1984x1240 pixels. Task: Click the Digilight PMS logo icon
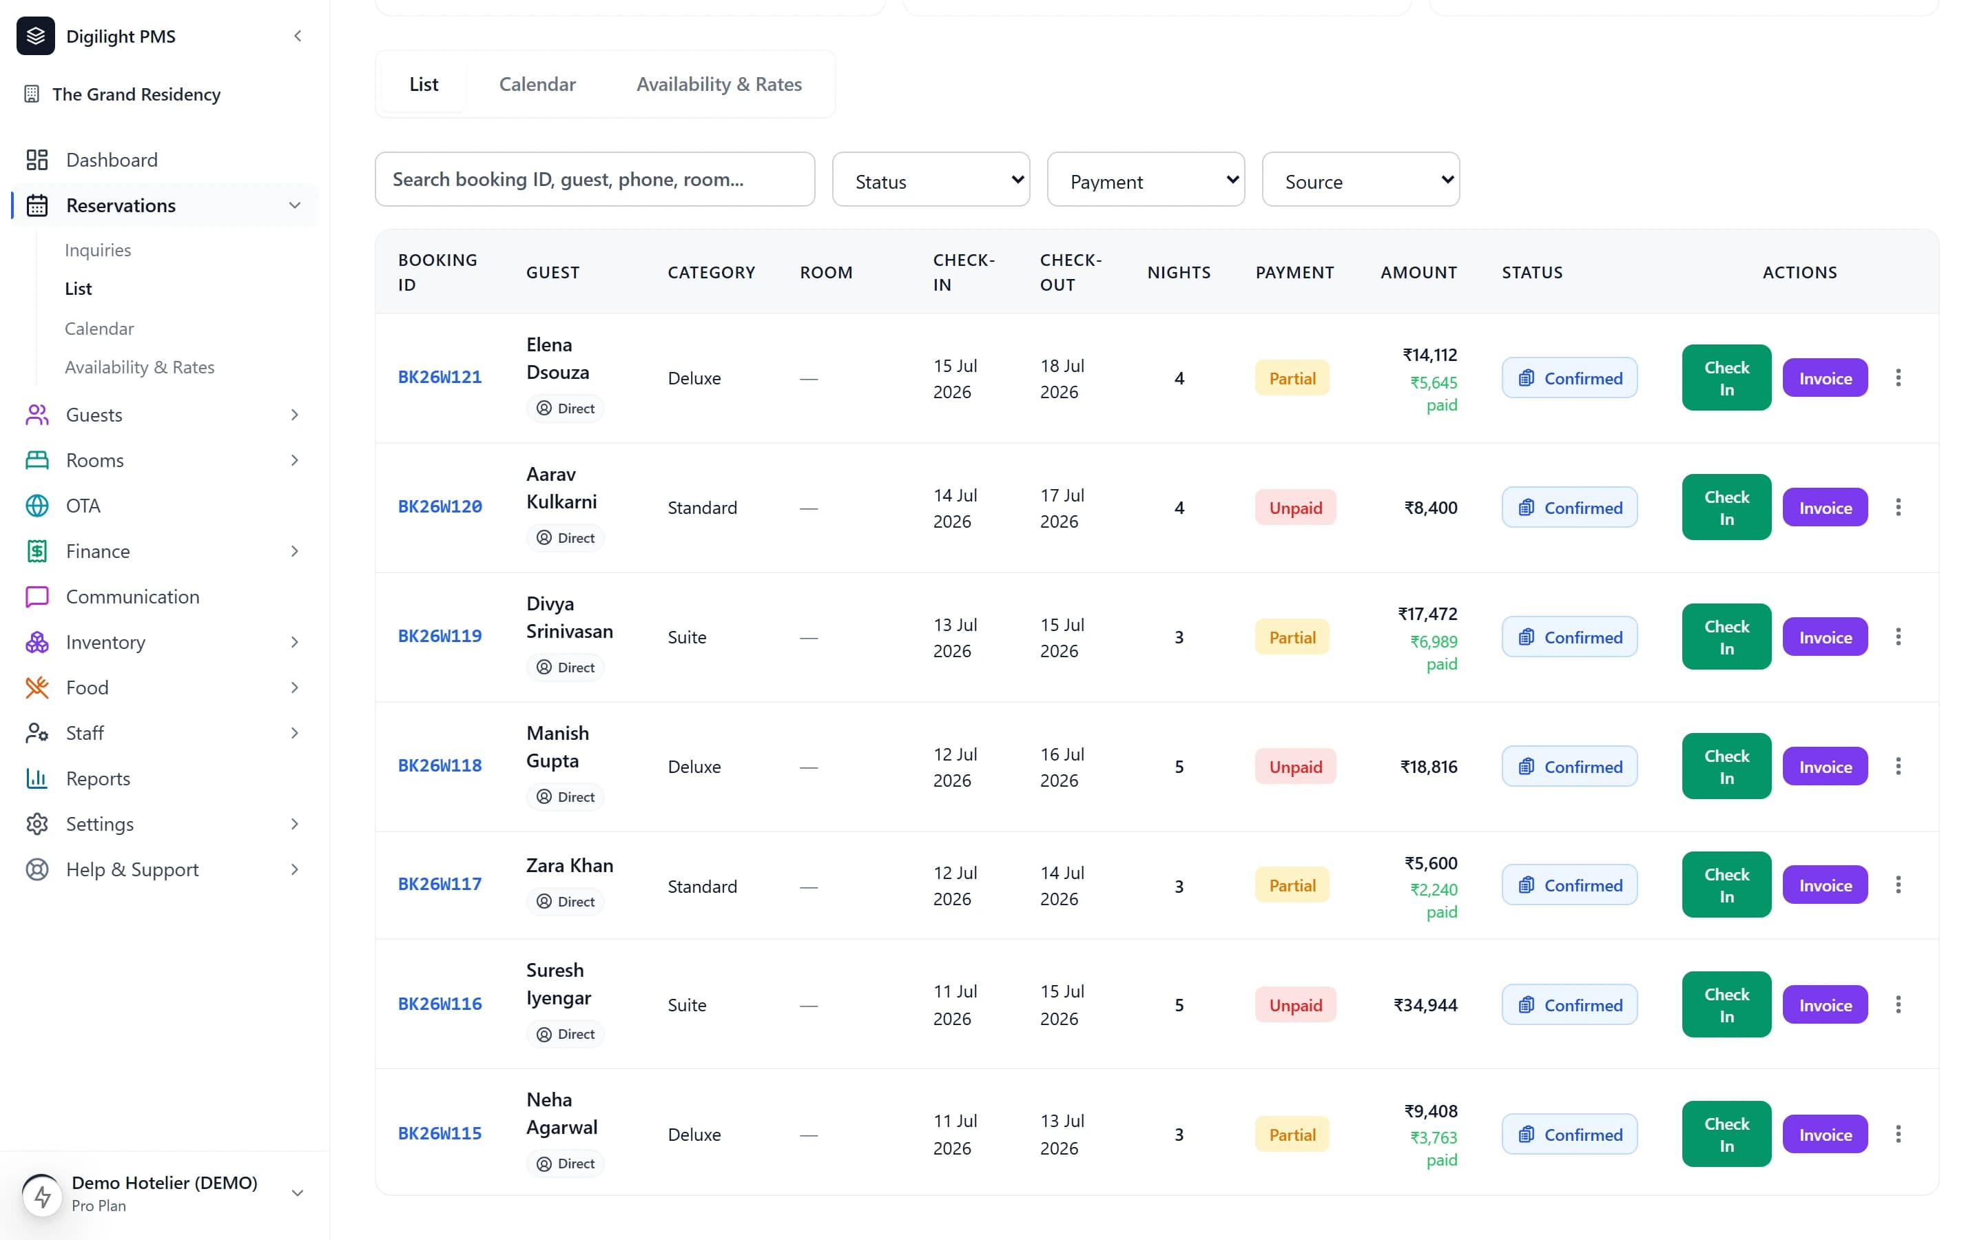[35, 36]
